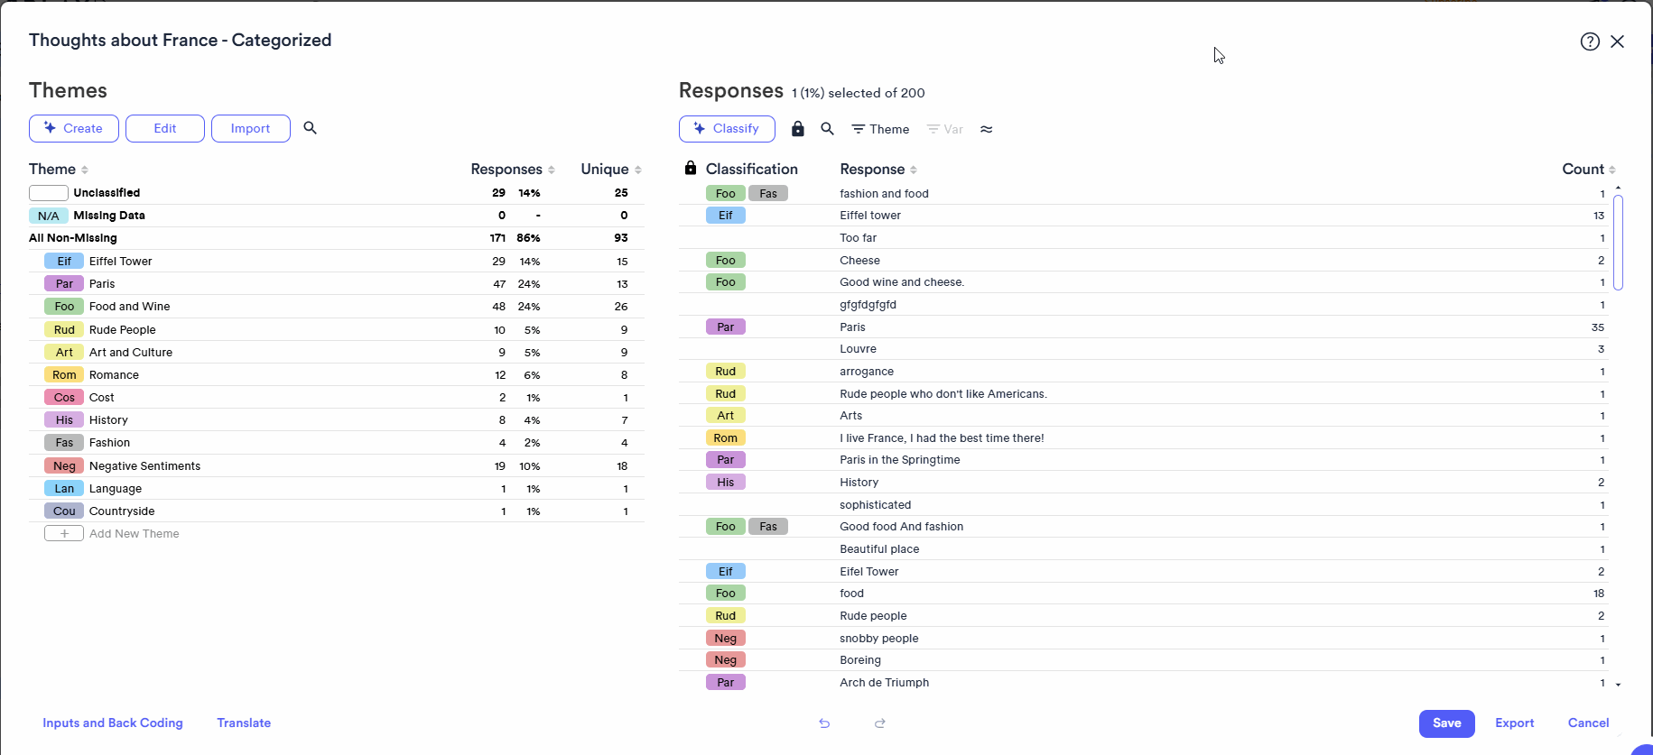Click the Cou tag of Countryside theme
This screenshot has width=1653, height=755.
click(64, 511)
